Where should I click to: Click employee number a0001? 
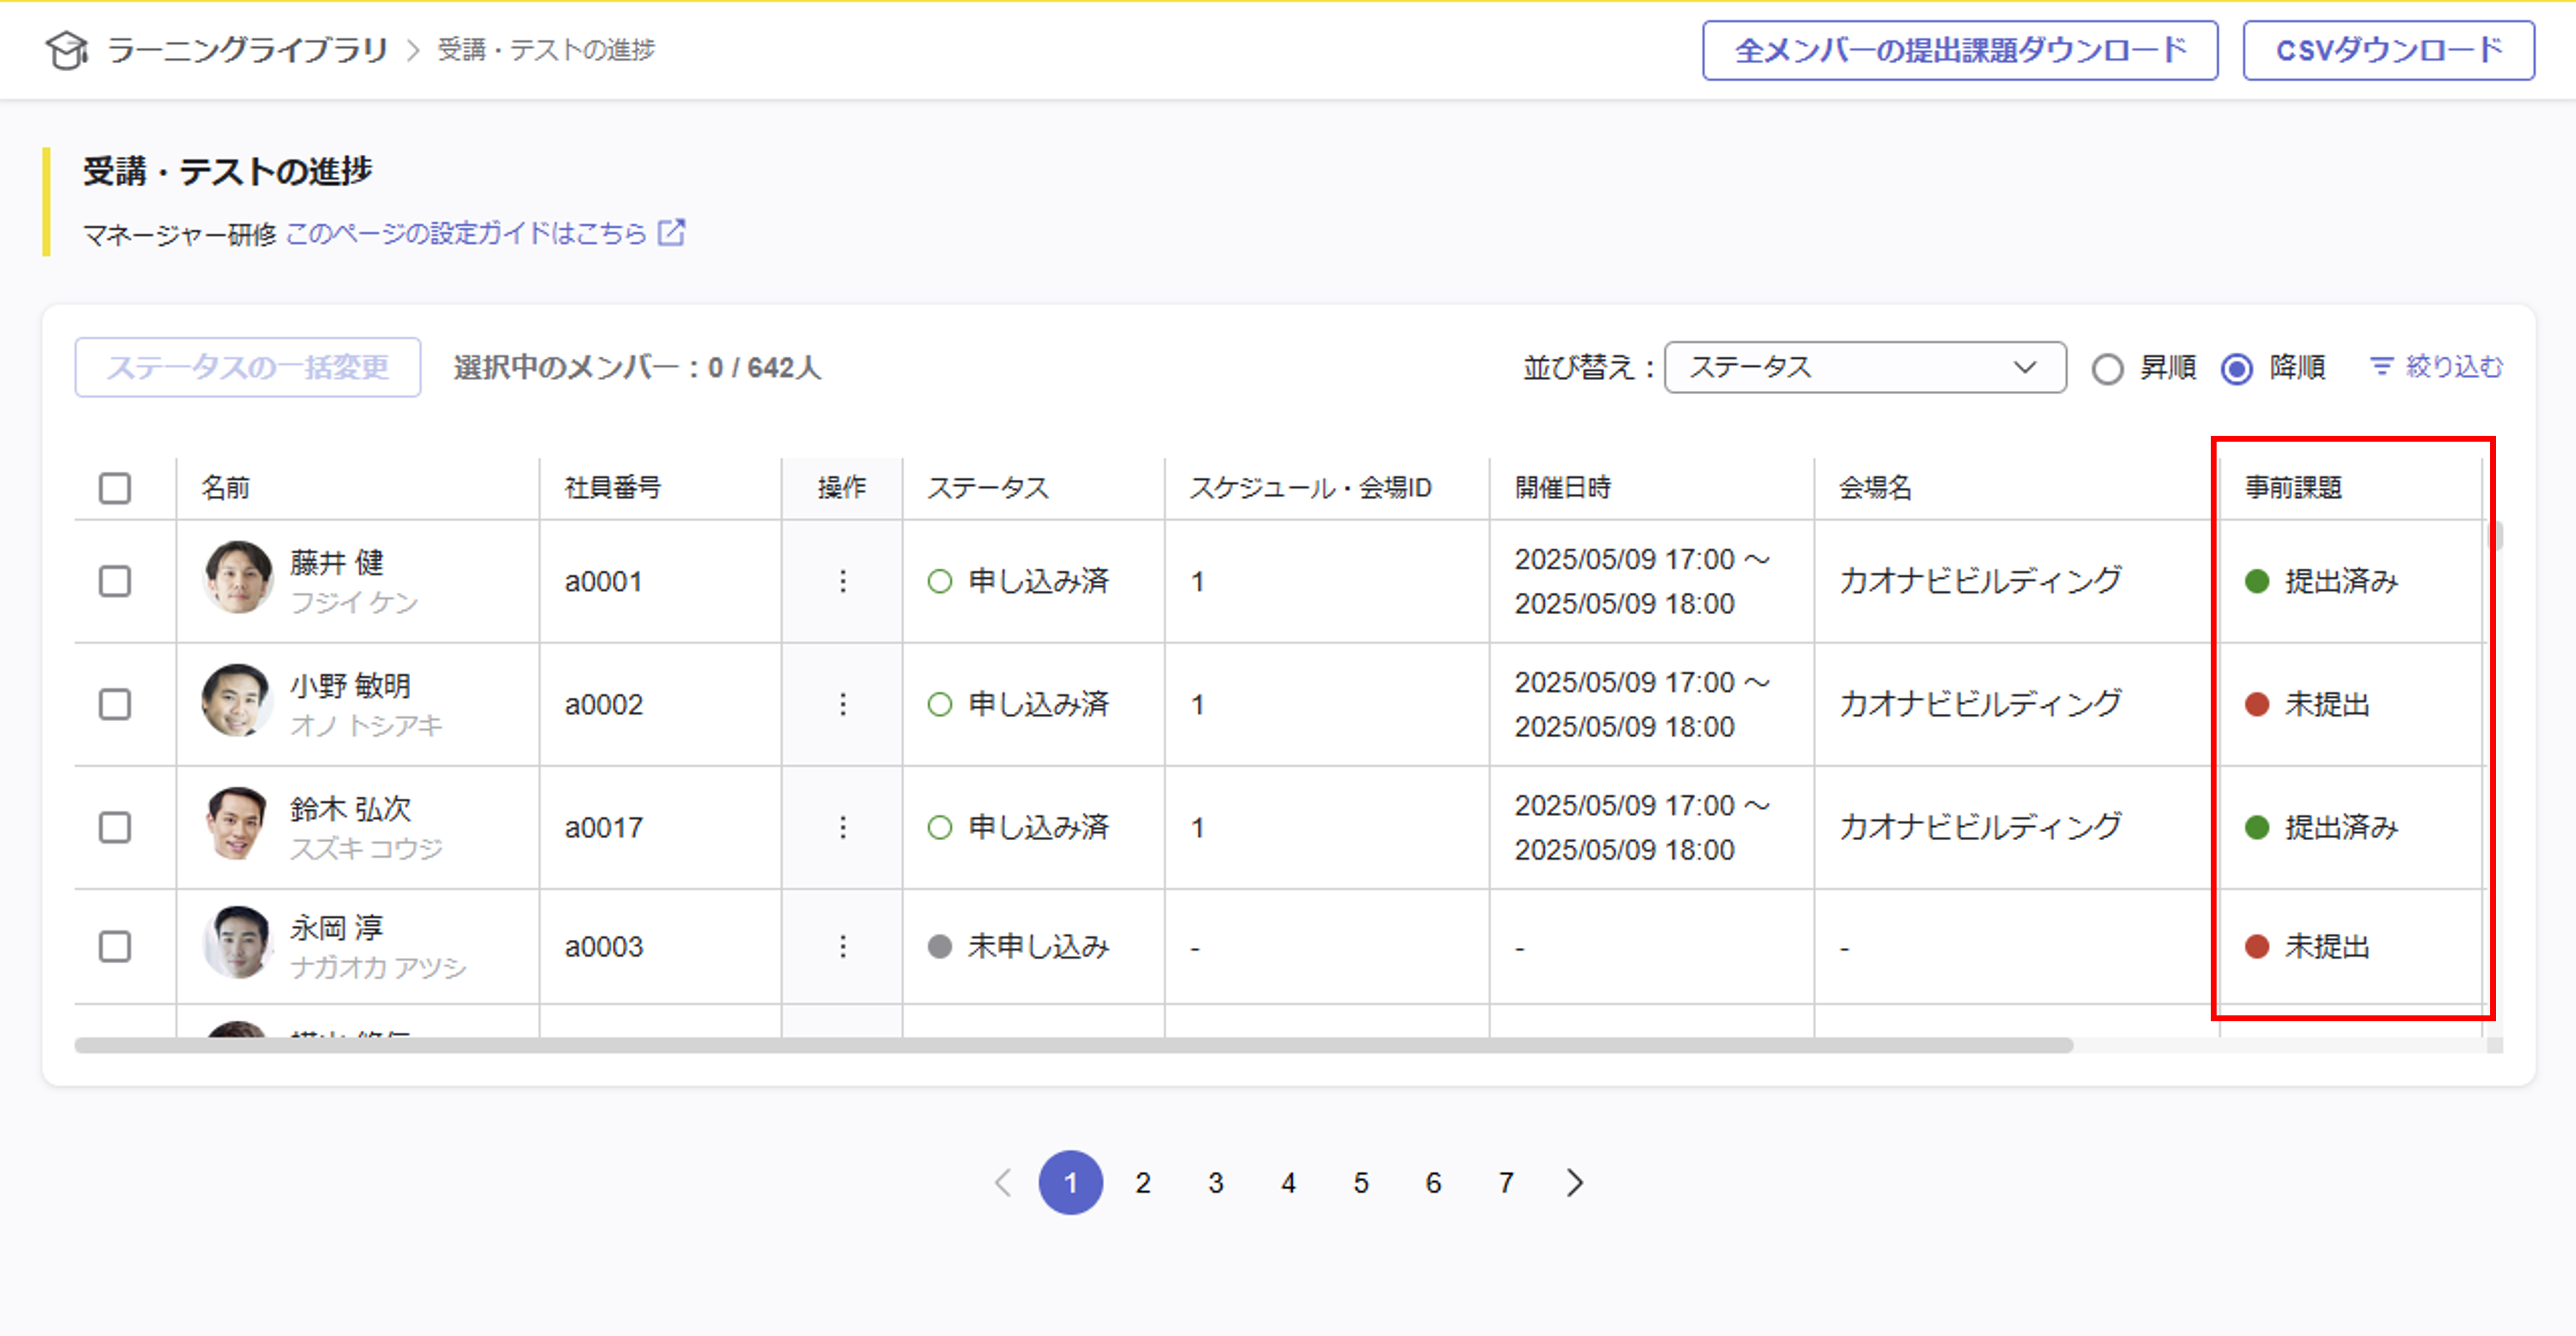[603, 581]
